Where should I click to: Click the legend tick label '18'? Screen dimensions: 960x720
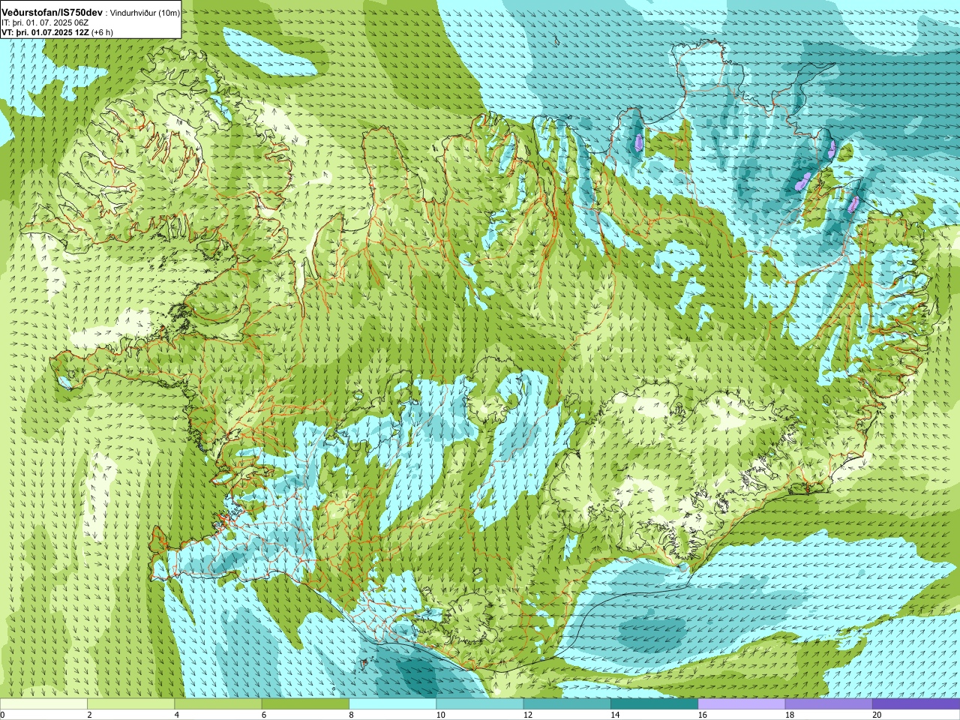pyautogui.click(x=790, y=715)
